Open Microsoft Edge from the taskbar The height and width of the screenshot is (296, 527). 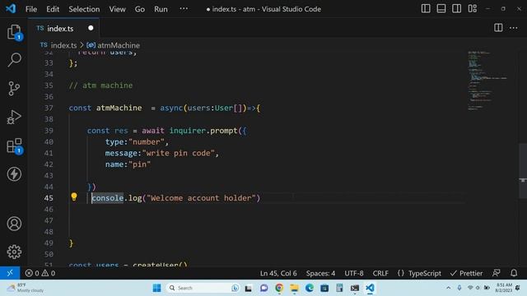pos(310,288)
